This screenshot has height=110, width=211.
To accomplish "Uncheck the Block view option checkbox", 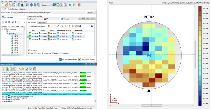I will [29, 53].
